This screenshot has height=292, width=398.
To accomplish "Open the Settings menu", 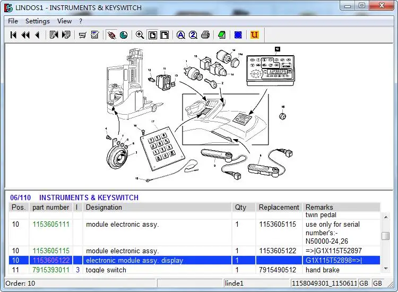I will pos(38,21).
